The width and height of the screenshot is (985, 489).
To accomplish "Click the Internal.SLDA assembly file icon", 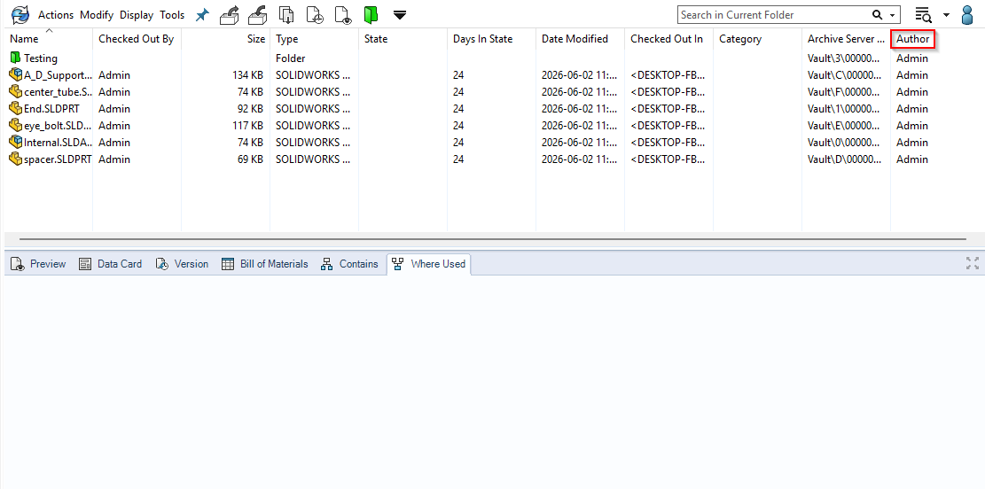I will pos(16,143).
